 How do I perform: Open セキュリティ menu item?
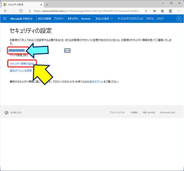point(73,19)
